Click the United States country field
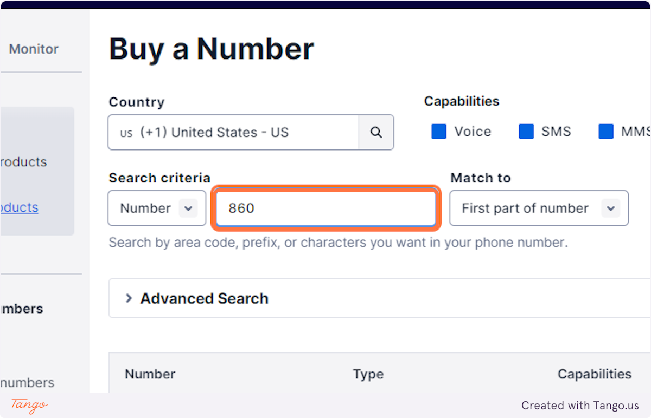 233,132
